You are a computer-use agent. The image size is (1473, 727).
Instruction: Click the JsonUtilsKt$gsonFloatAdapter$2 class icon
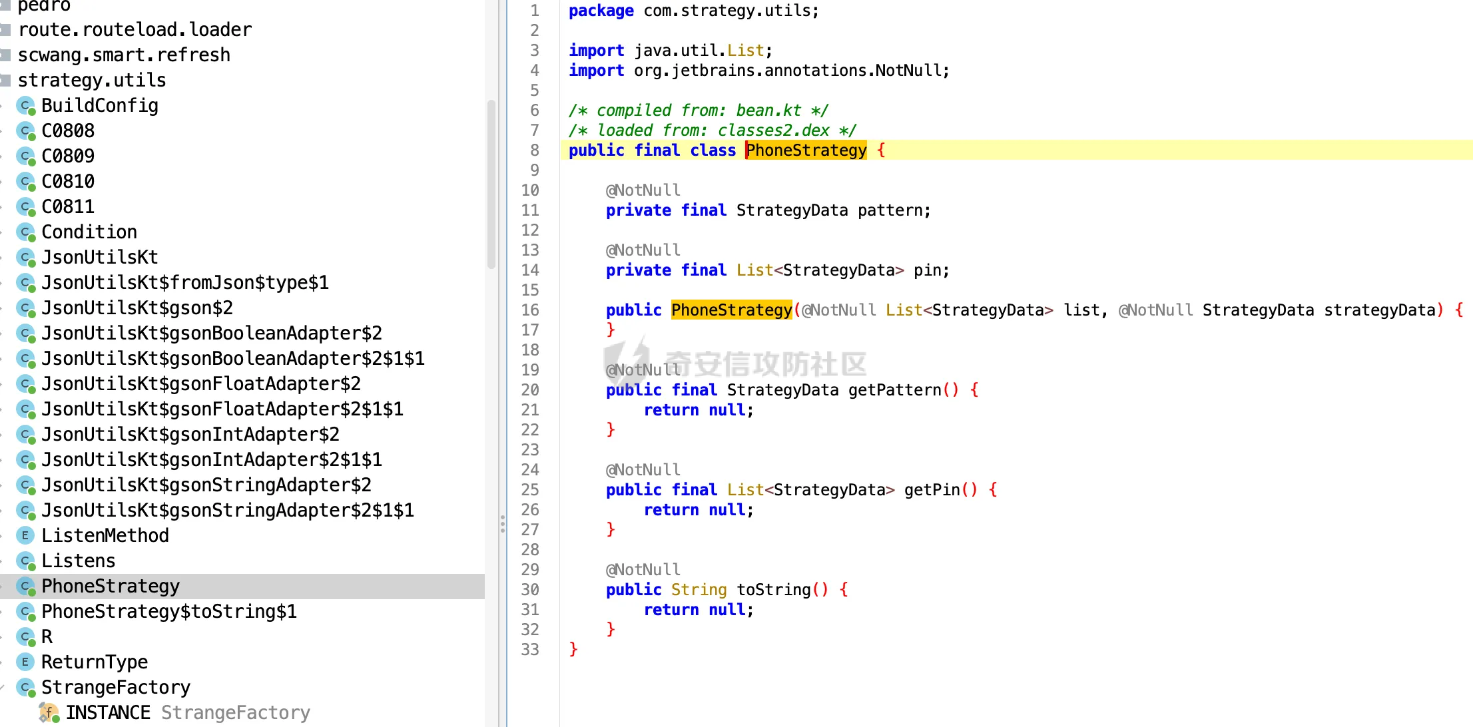[26, 384]
